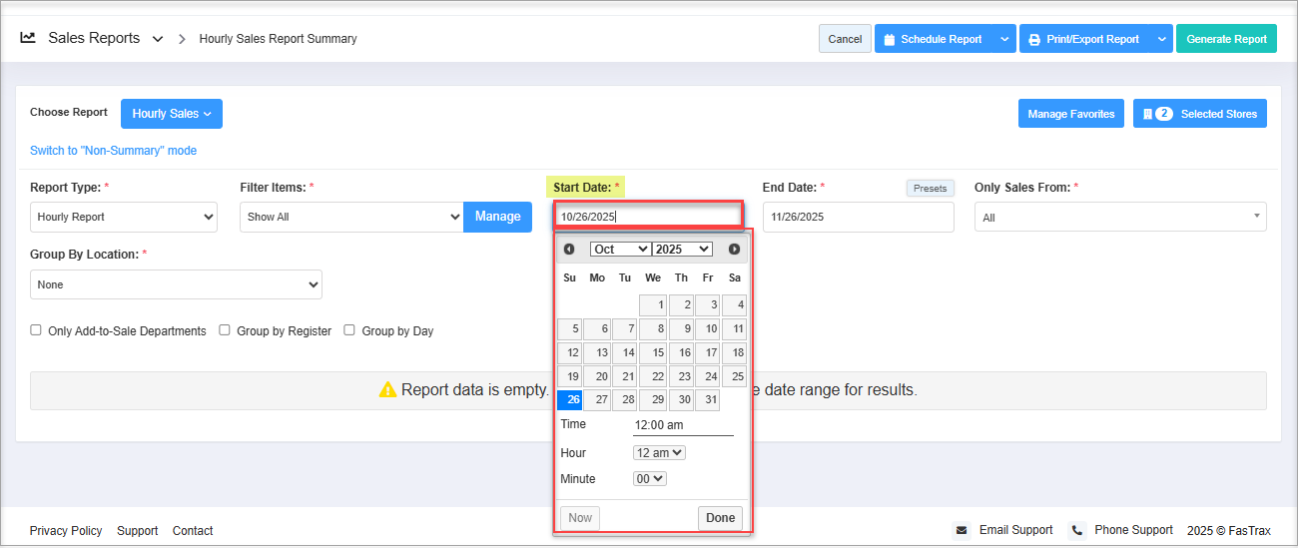The height and width of the screenshot is (548, 1298).
Task: Click the Generate Report button
Action: click(x=1226, y=39)
